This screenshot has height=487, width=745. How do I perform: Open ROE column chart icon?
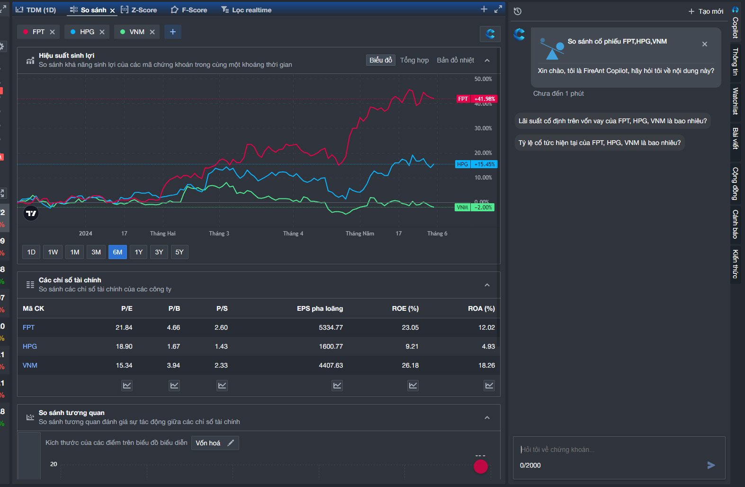(413, 385)
